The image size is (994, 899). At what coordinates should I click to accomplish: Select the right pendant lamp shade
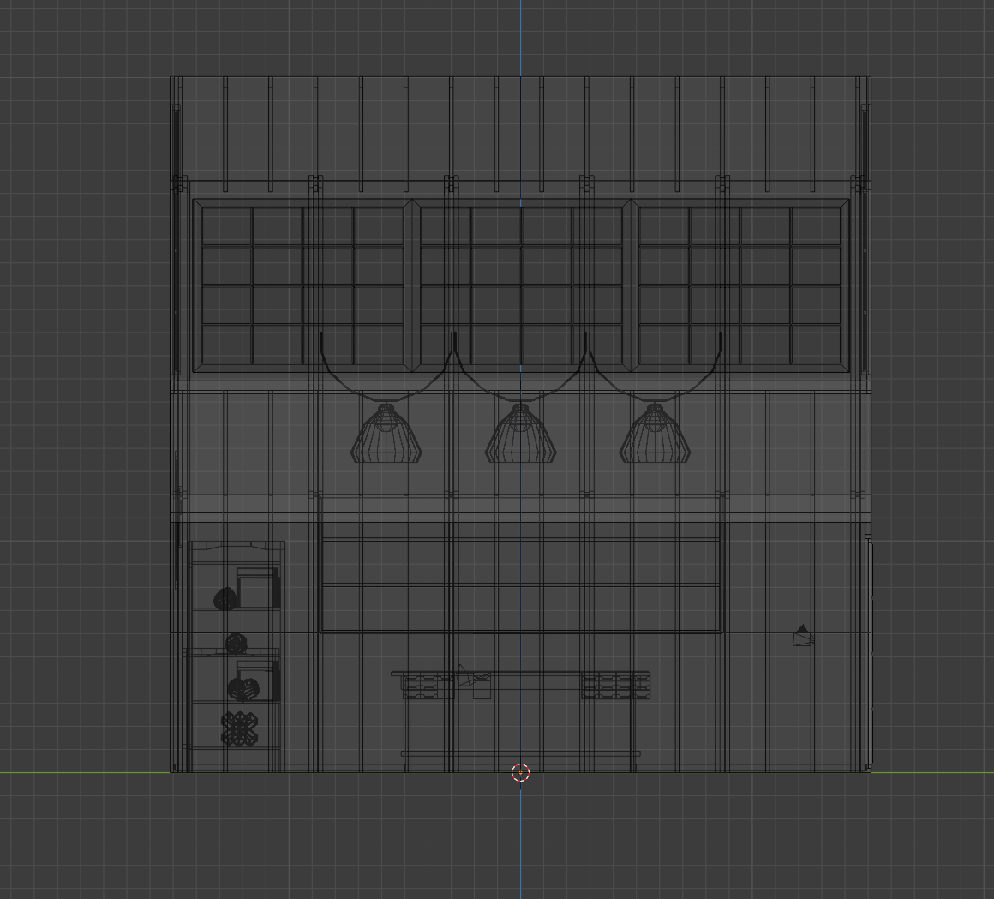tap(655, 433)
